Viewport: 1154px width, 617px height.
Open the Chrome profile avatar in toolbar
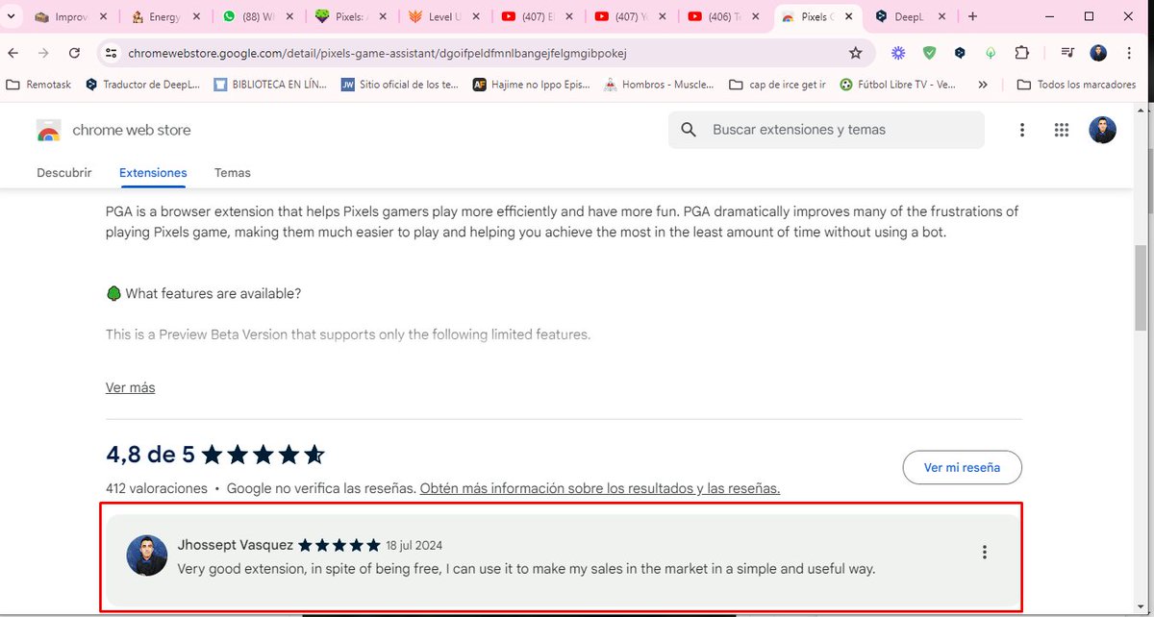click(1098, 53)
